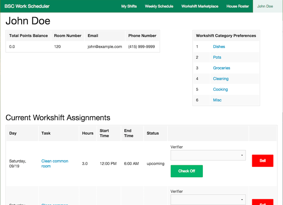Click the Total Points Balance header
The height and width of the screenshot is (205, 283).
click(x=29, y=36)
